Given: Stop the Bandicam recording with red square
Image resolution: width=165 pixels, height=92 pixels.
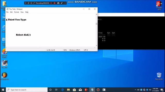Looking at the screenshot, I should click(54, 3).
